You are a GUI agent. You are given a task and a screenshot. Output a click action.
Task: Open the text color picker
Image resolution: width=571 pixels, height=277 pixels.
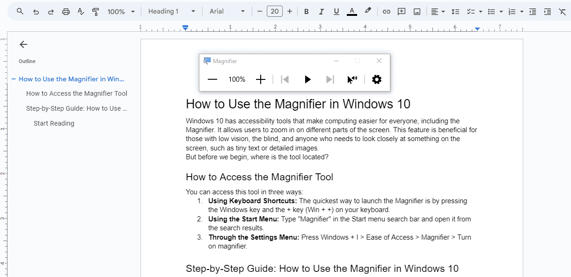[x=352, y=12]
